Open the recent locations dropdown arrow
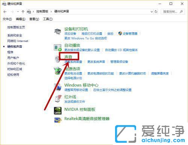188x145 pixels. coord(18,12)
